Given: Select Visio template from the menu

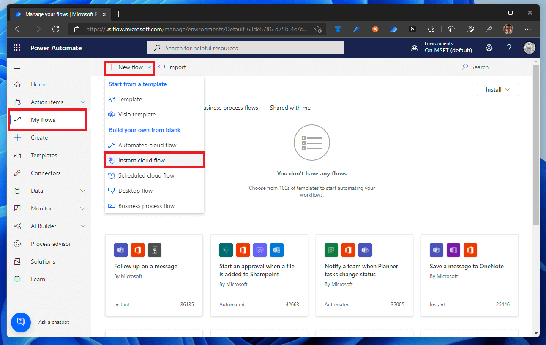Looking at the screenshot, I should point(154,114).
